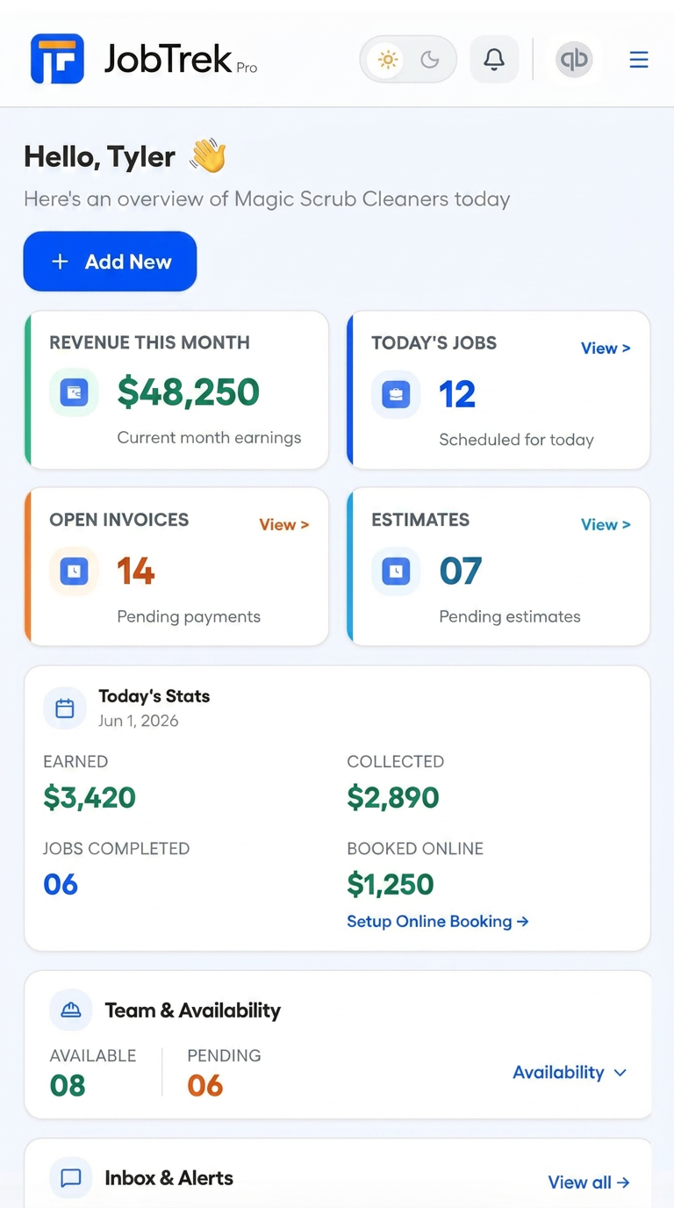
Task: Click the $48,250 revenue value
Action: click(189, 392)
